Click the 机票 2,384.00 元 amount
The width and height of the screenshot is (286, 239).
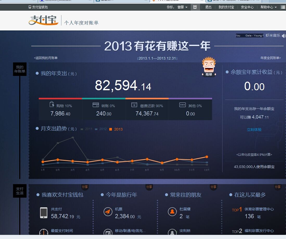coord(128,216)
